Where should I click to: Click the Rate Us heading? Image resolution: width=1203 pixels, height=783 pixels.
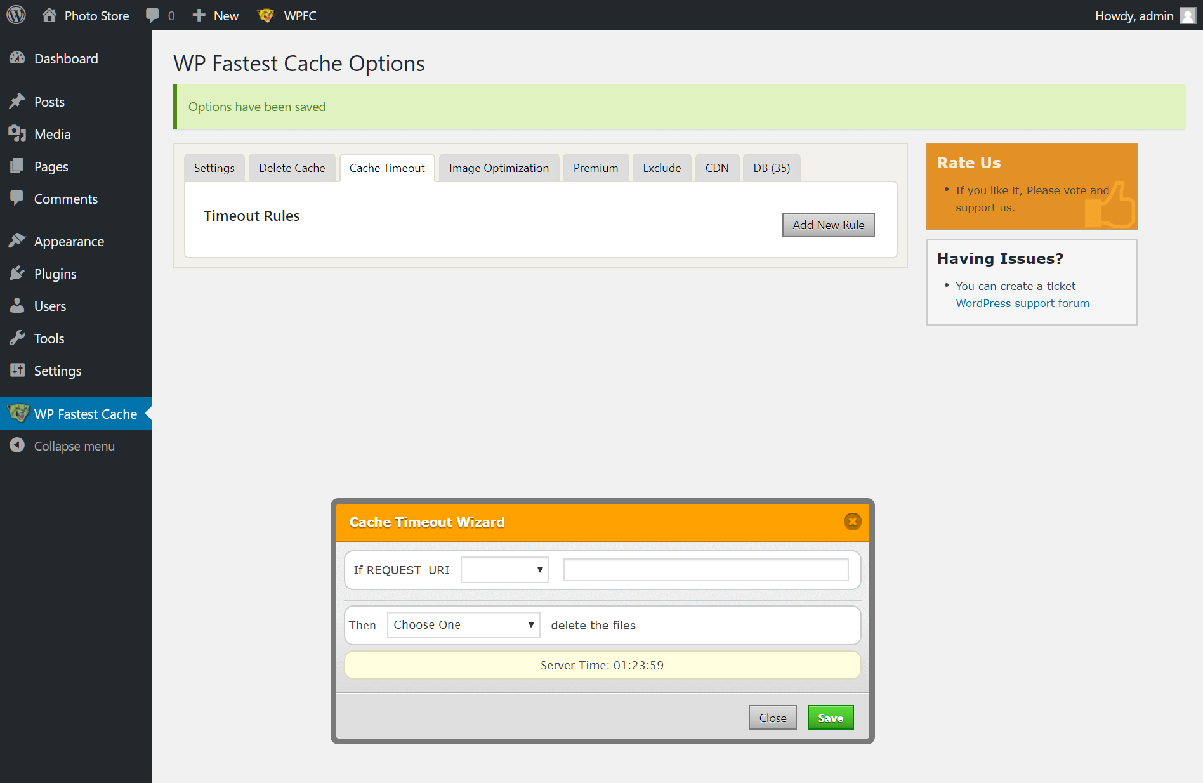(x=968, y=163)
